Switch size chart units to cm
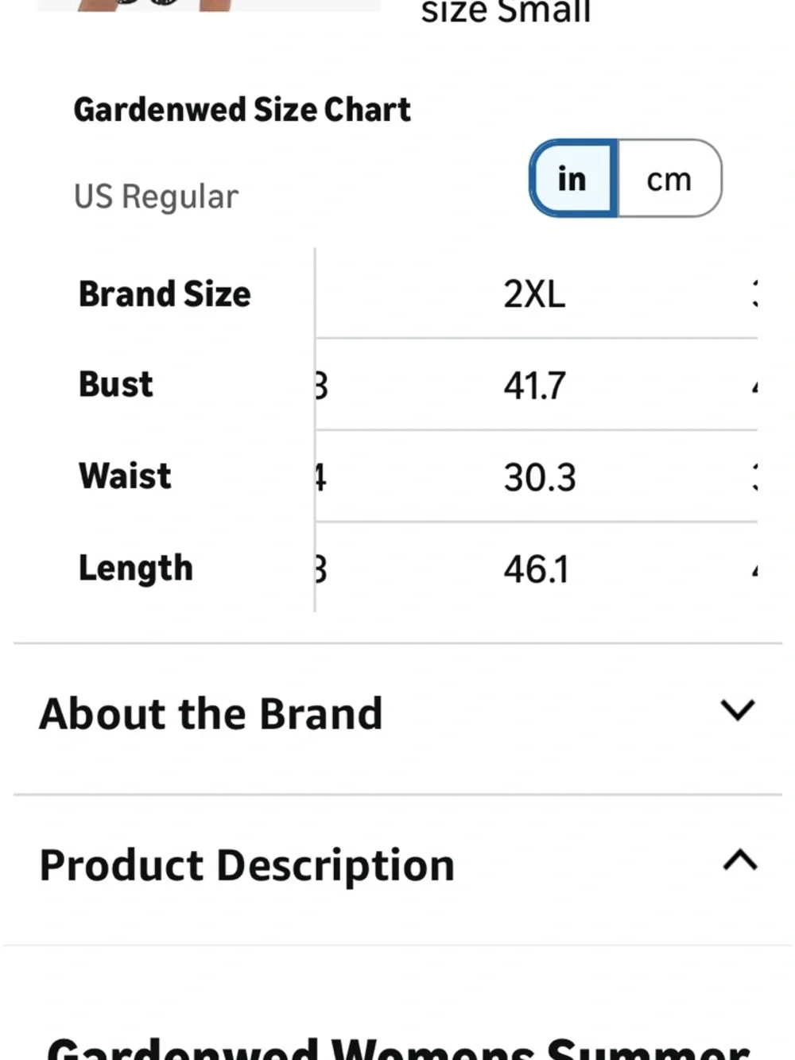The width and height of the screenshot is (795, 1060). click(x=669, y=178)
